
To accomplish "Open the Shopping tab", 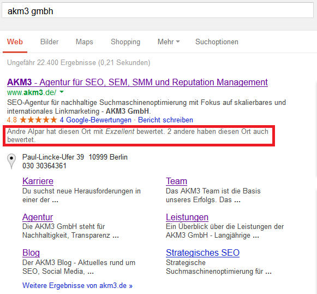I will (125, 42).
